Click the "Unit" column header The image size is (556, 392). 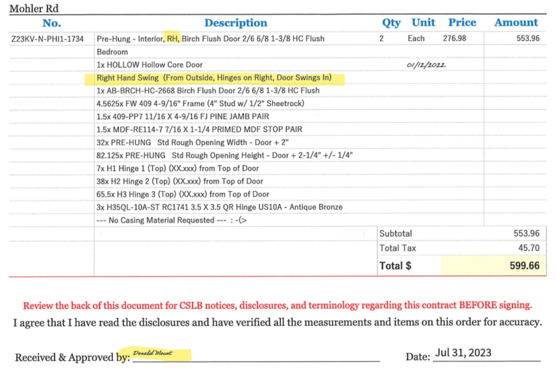[423, 23]
